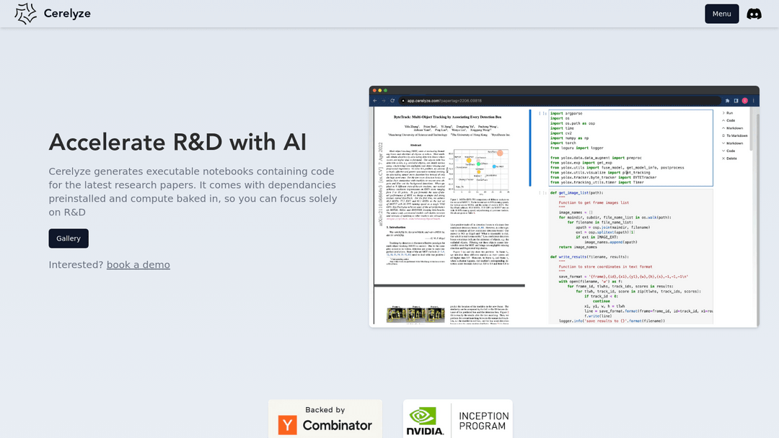Click the side panel icon in the demo browser toolbar

click(736, 101)
